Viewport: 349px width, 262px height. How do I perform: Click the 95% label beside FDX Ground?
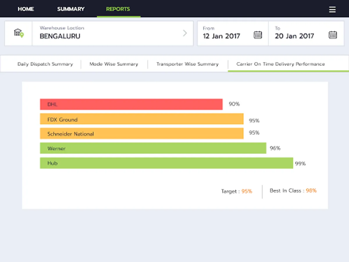point(254,121)
